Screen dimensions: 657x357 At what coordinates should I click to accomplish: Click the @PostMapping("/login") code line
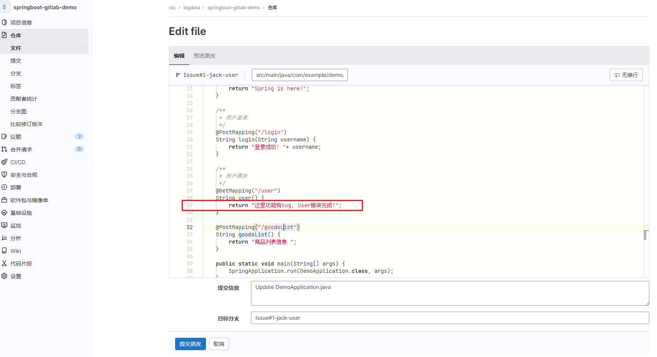pos(251,132)
